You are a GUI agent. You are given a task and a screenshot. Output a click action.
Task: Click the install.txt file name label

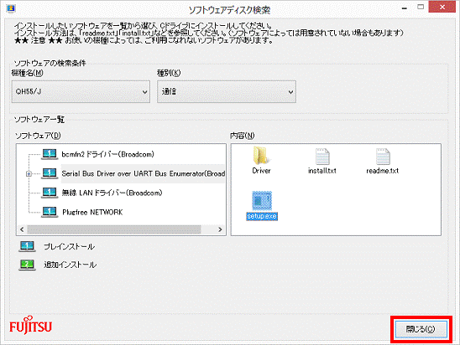(x=321, y=171)
